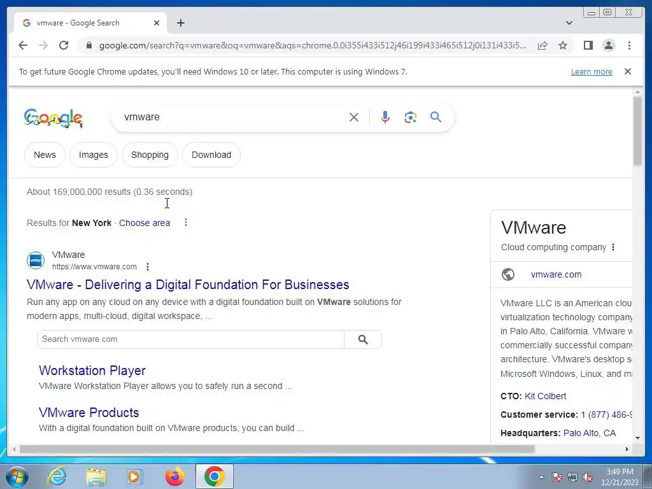652x489 pixels.
Task: Click the browser forward arrow
Action: [43, 45]
